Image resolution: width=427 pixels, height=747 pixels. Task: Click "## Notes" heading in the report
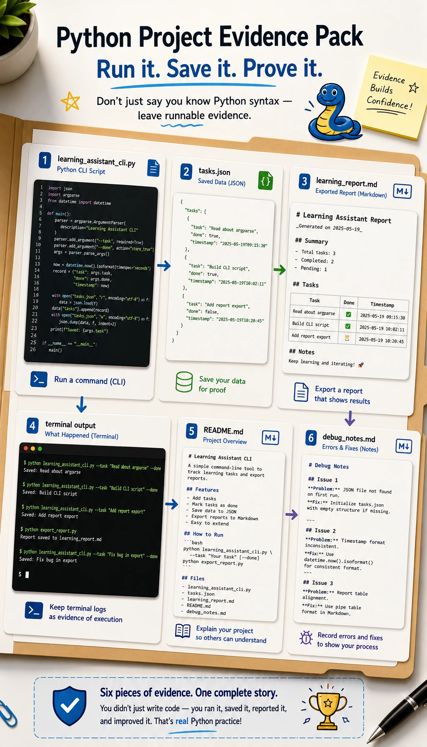click(302, 352)
